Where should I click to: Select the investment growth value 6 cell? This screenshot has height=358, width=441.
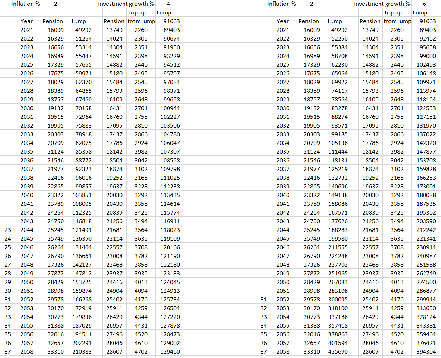tap(424, 4)
